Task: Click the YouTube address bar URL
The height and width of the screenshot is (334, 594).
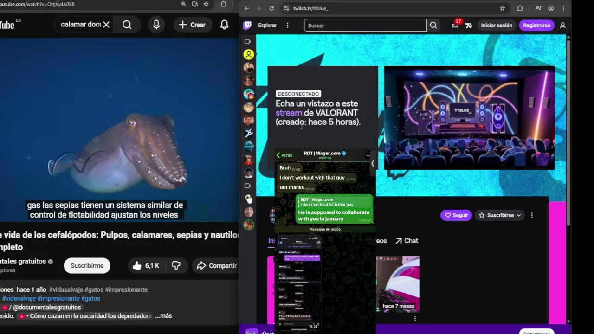Action: [37, 4]
